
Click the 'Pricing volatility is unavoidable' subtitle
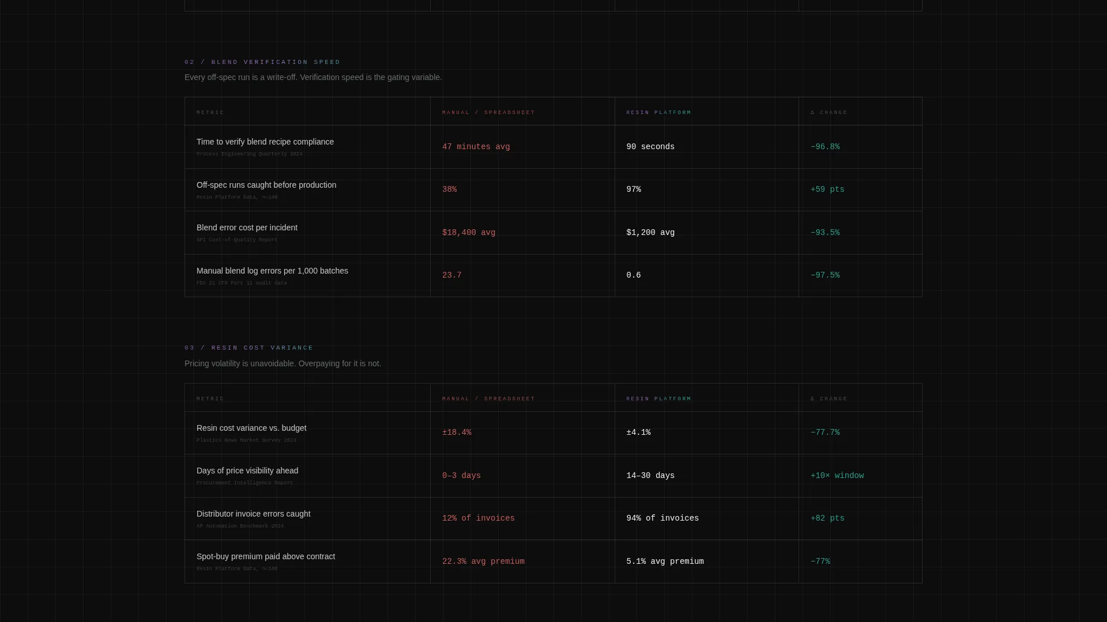(x=283, y=364)
